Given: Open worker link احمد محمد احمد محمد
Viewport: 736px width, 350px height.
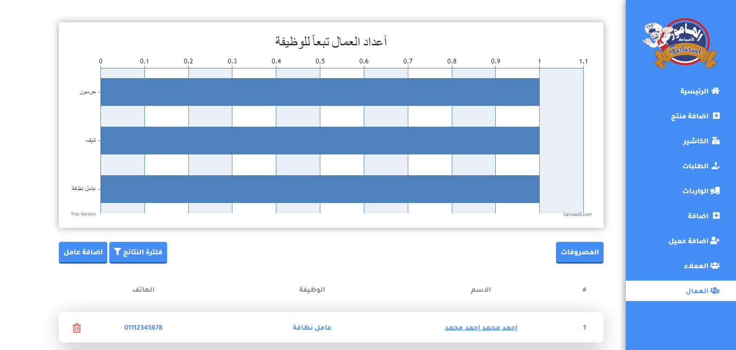Looking at the screenshot, I should coord(480,327).
